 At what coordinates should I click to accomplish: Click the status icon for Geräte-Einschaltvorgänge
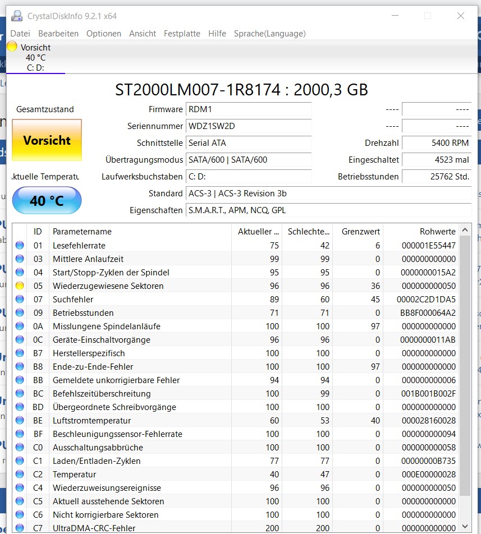[x=20, y=339]
